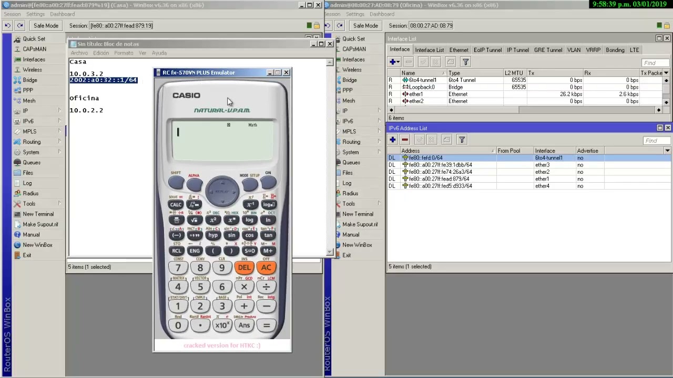This screenshot has width=673, height=378.
Task: Remove selected IPv6 address with minus button
Action: click(x=405, y=140)
